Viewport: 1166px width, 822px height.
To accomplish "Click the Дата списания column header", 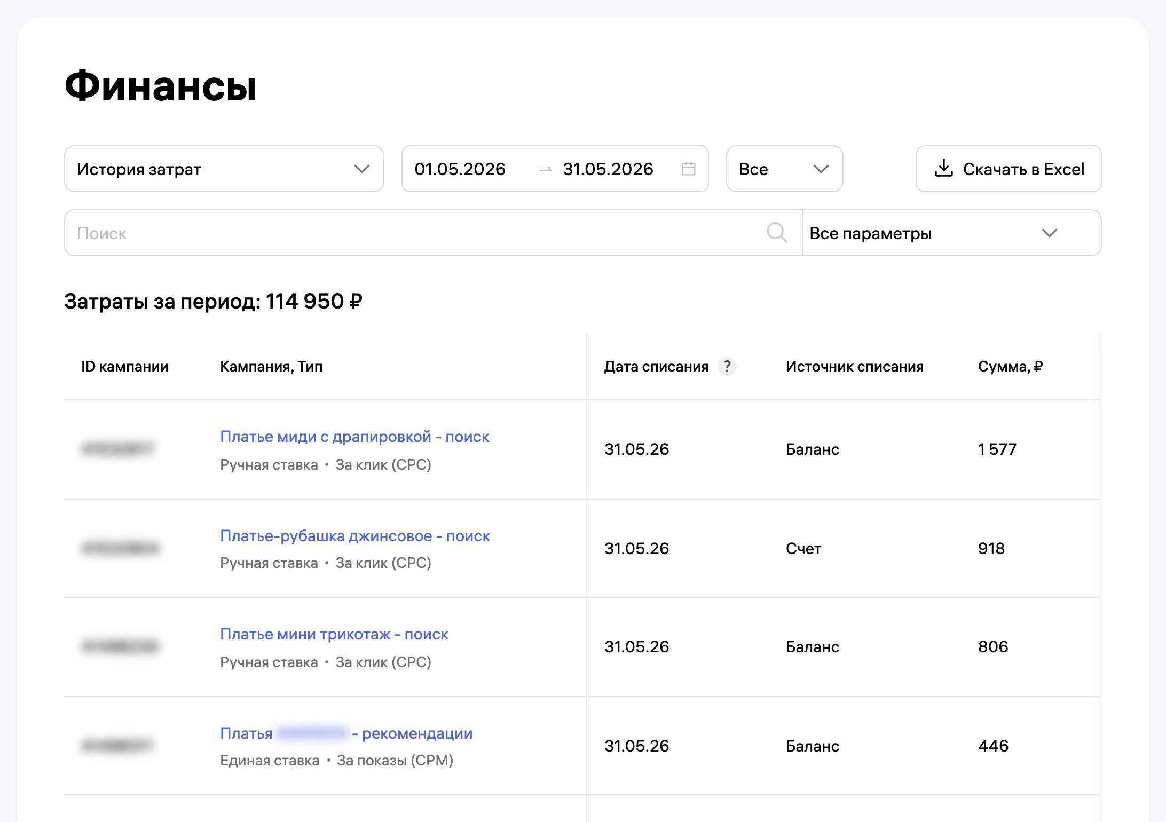I will (656, 366).
